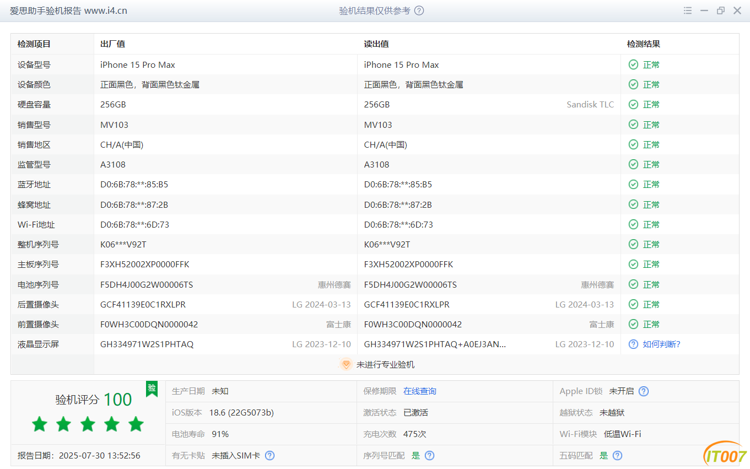Click green check icon in 销售型号 row
Viewport: 750px width, 469px height.
tap(634, 125)
